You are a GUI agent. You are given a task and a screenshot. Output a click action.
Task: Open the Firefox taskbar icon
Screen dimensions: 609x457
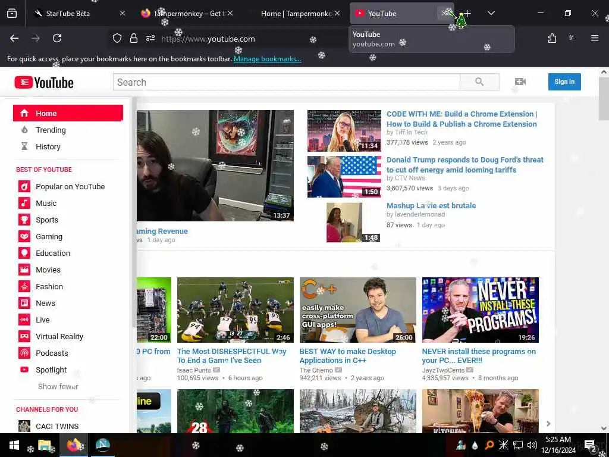(x=74, y=445)
